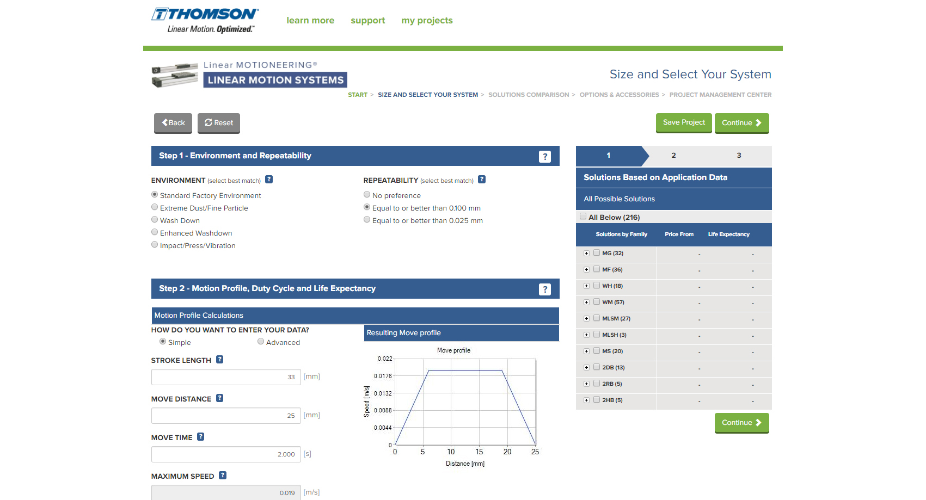Choose repeatability equal to or better than 0.025 mm
Viewport: 926px width, 500px height.
click(x=367, y=219)
